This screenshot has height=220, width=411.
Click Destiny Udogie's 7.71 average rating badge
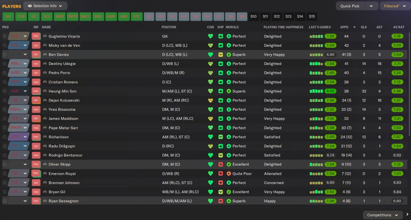[x=398, y=64]
